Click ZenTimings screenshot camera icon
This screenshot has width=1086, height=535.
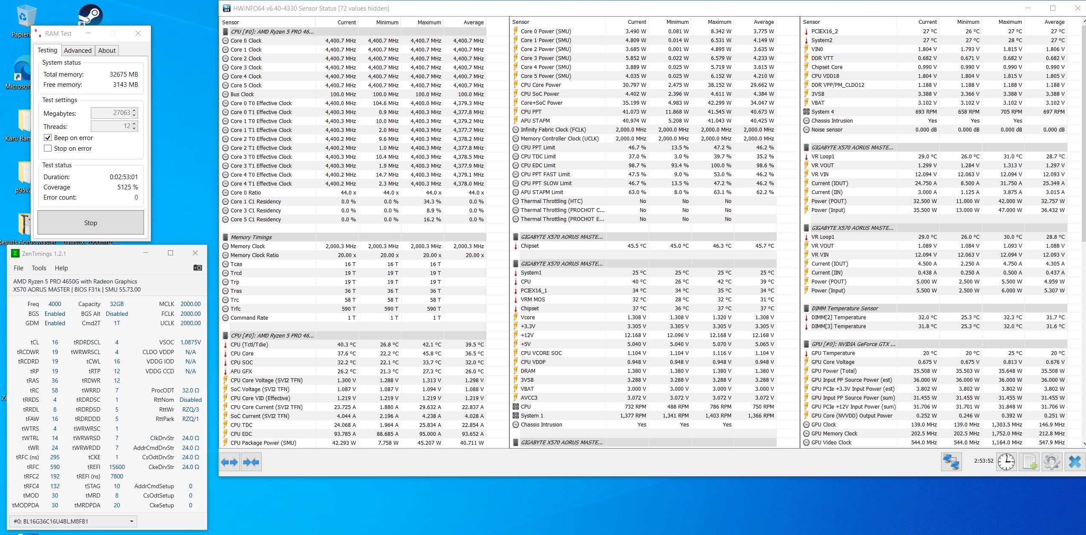click(x=198, y=268)
